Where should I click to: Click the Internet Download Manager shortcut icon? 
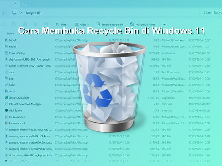pyautogui.click(x=6, y=104)
